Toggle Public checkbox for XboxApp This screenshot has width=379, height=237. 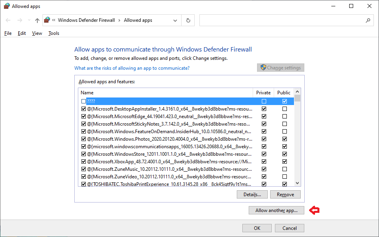[x=285, y=162]
